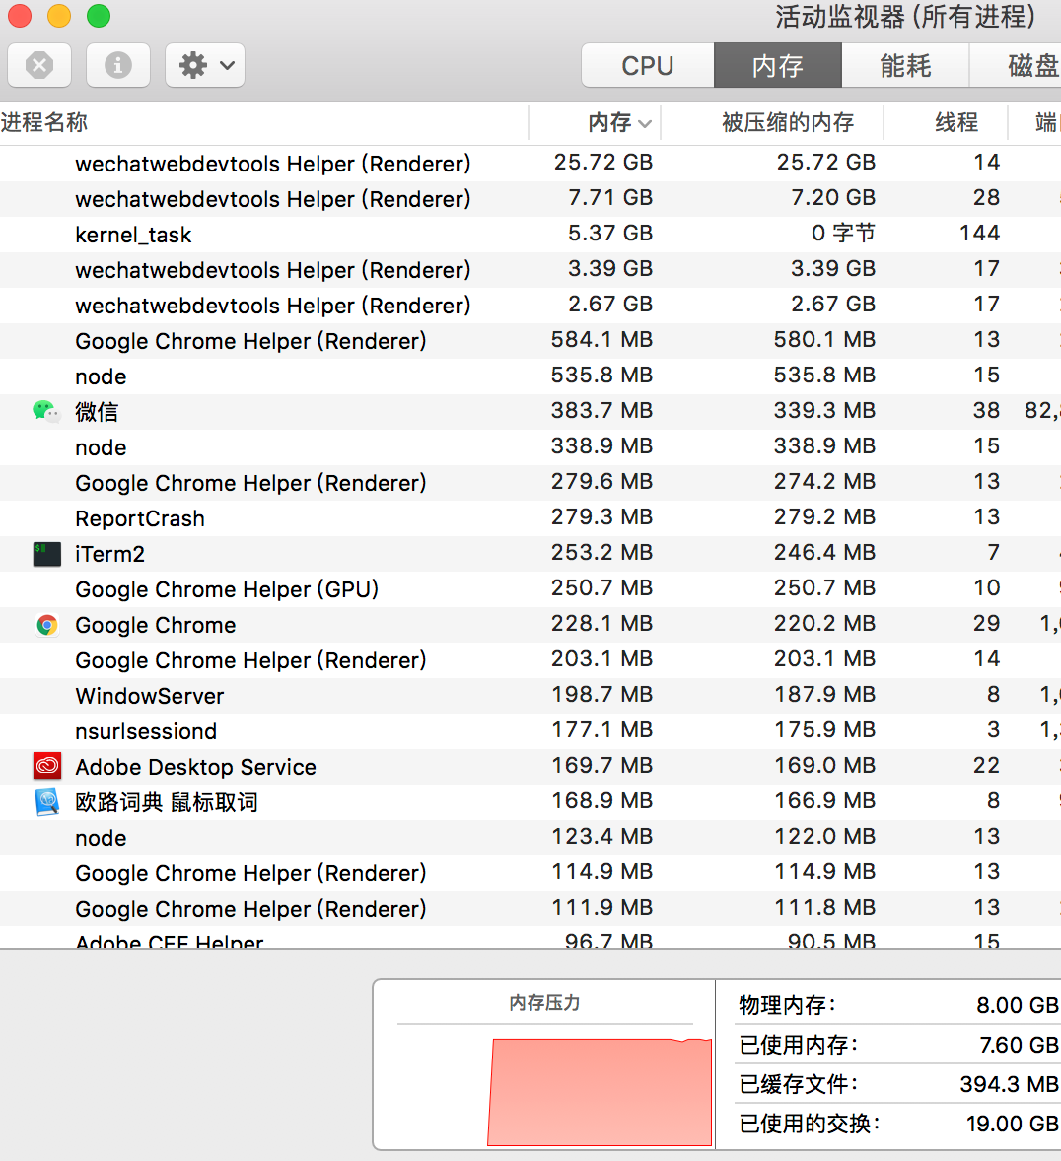Select the wechatwebdevtools row using 3.39 GB
The image size is (1061, 1161).
[x=530, y=269]
